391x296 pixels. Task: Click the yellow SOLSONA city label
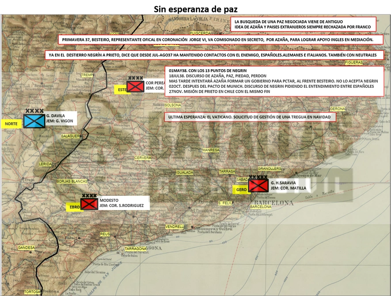click(x=173, y=105)
